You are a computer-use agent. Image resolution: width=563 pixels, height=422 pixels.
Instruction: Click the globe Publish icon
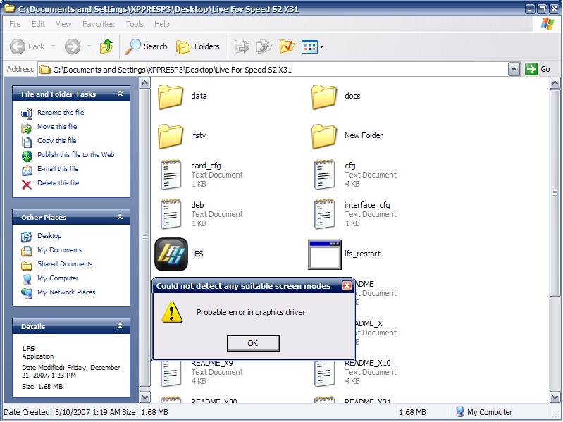(x=27, y=156)
